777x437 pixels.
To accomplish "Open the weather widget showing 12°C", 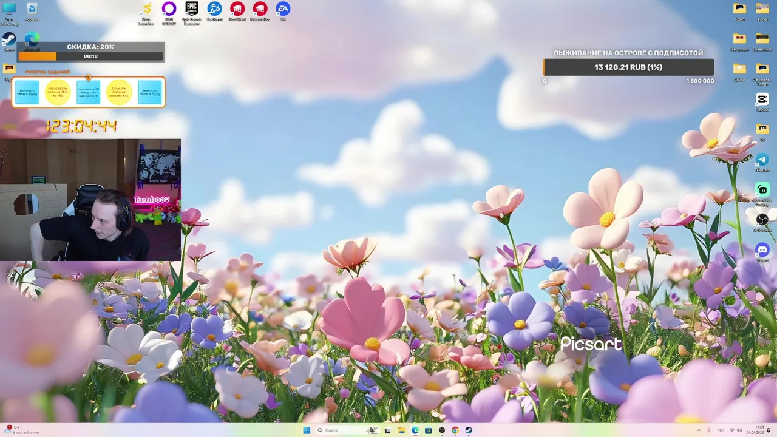I will [x=21, y=430].
